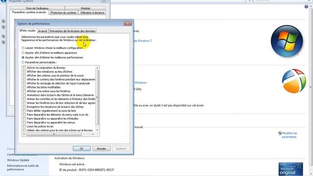Click the shield icon beside Modifier les paramètres
Viewport: 313px width, 176px height.
[x=280, y=133]
